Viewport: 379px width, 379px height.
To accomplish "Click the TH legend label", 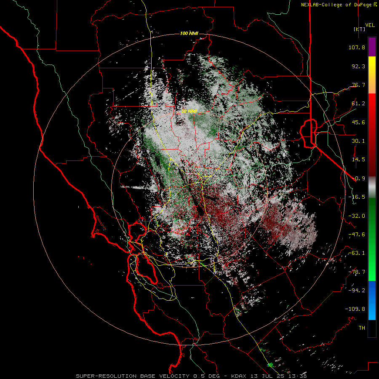I will click(362, 328).
